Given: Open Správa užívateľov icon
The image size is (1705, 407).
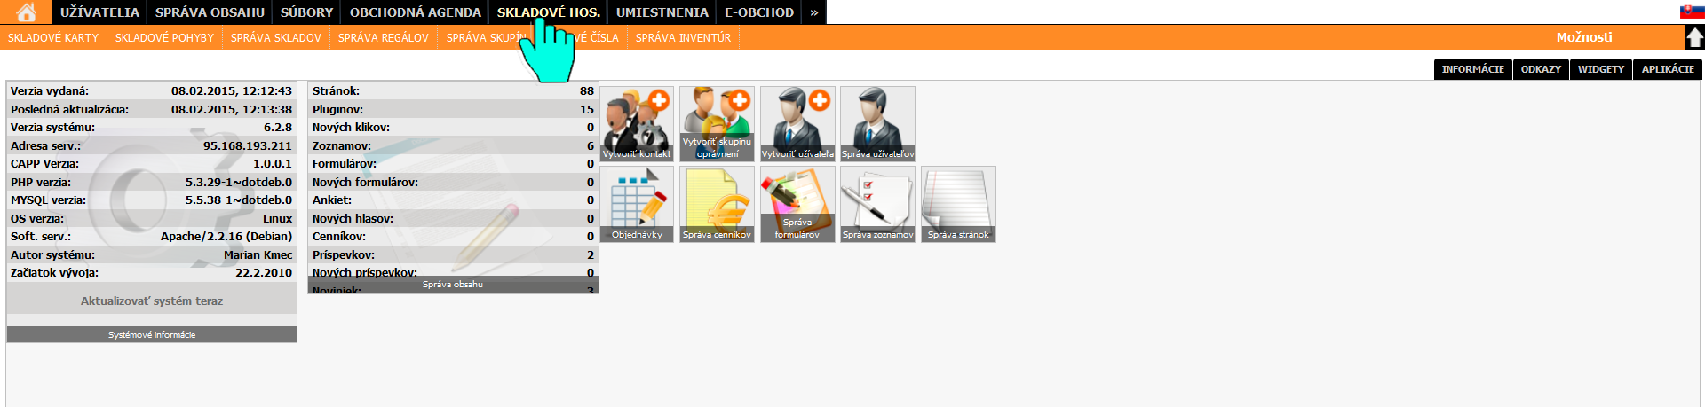Looking at the screenshot, I should tap(877, 123).
